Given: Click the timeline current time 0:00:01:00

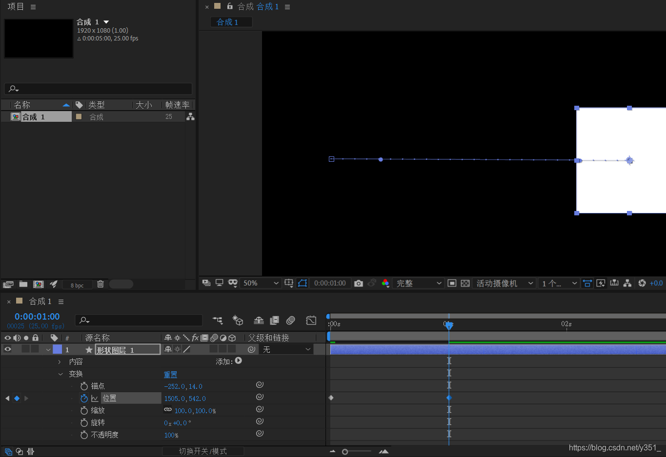Looking at the screenshot, I should [37, 317].
